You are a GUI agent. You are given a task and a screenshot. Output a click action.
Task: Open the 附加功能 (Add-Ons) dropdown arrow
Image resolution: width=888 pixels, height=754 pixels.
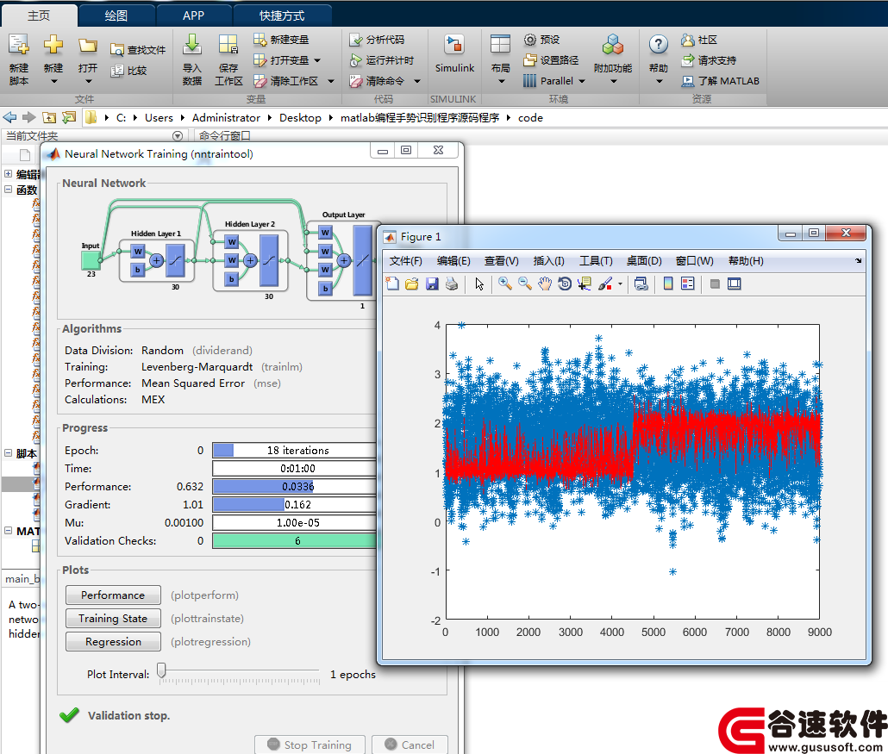coord(613,82)
